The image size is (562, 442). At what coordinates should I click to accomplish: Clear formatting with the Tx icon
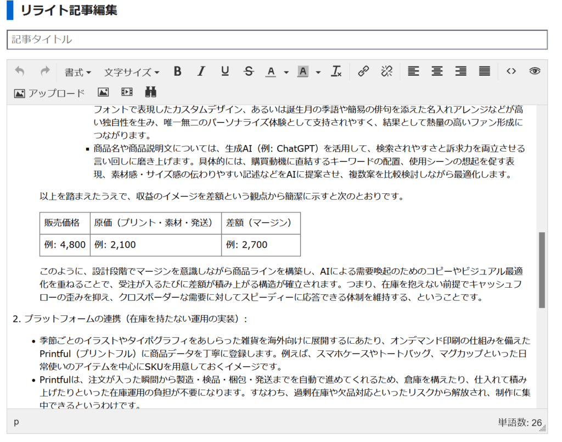[x=336, y=71]
